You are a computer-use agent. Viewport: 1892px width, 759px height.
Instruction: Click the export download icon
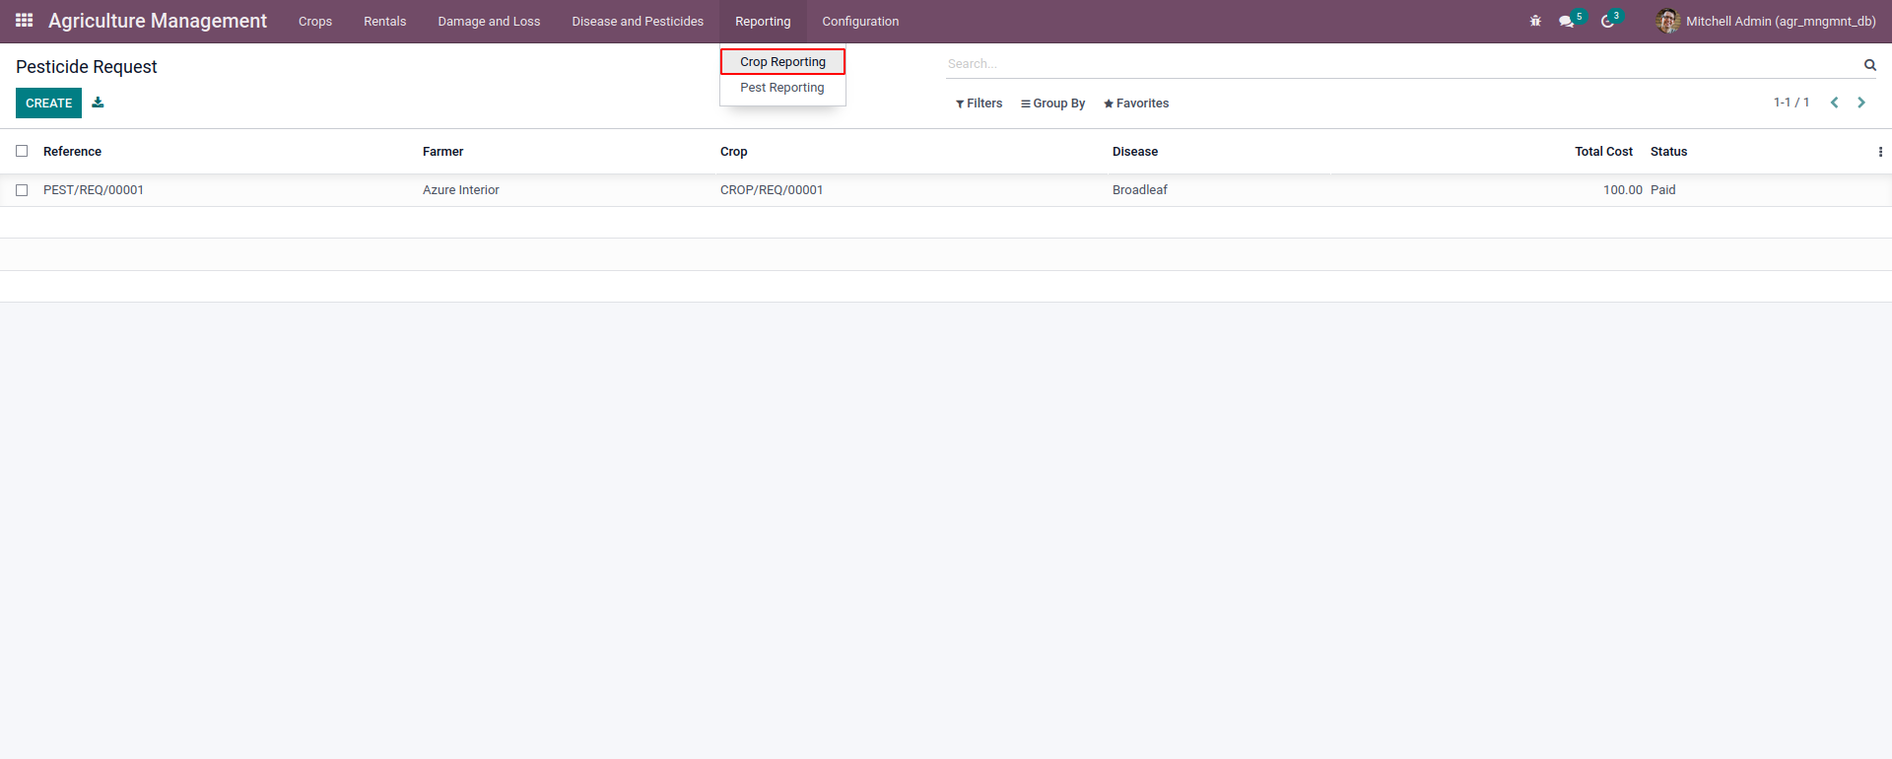click(x=98, y=103)
